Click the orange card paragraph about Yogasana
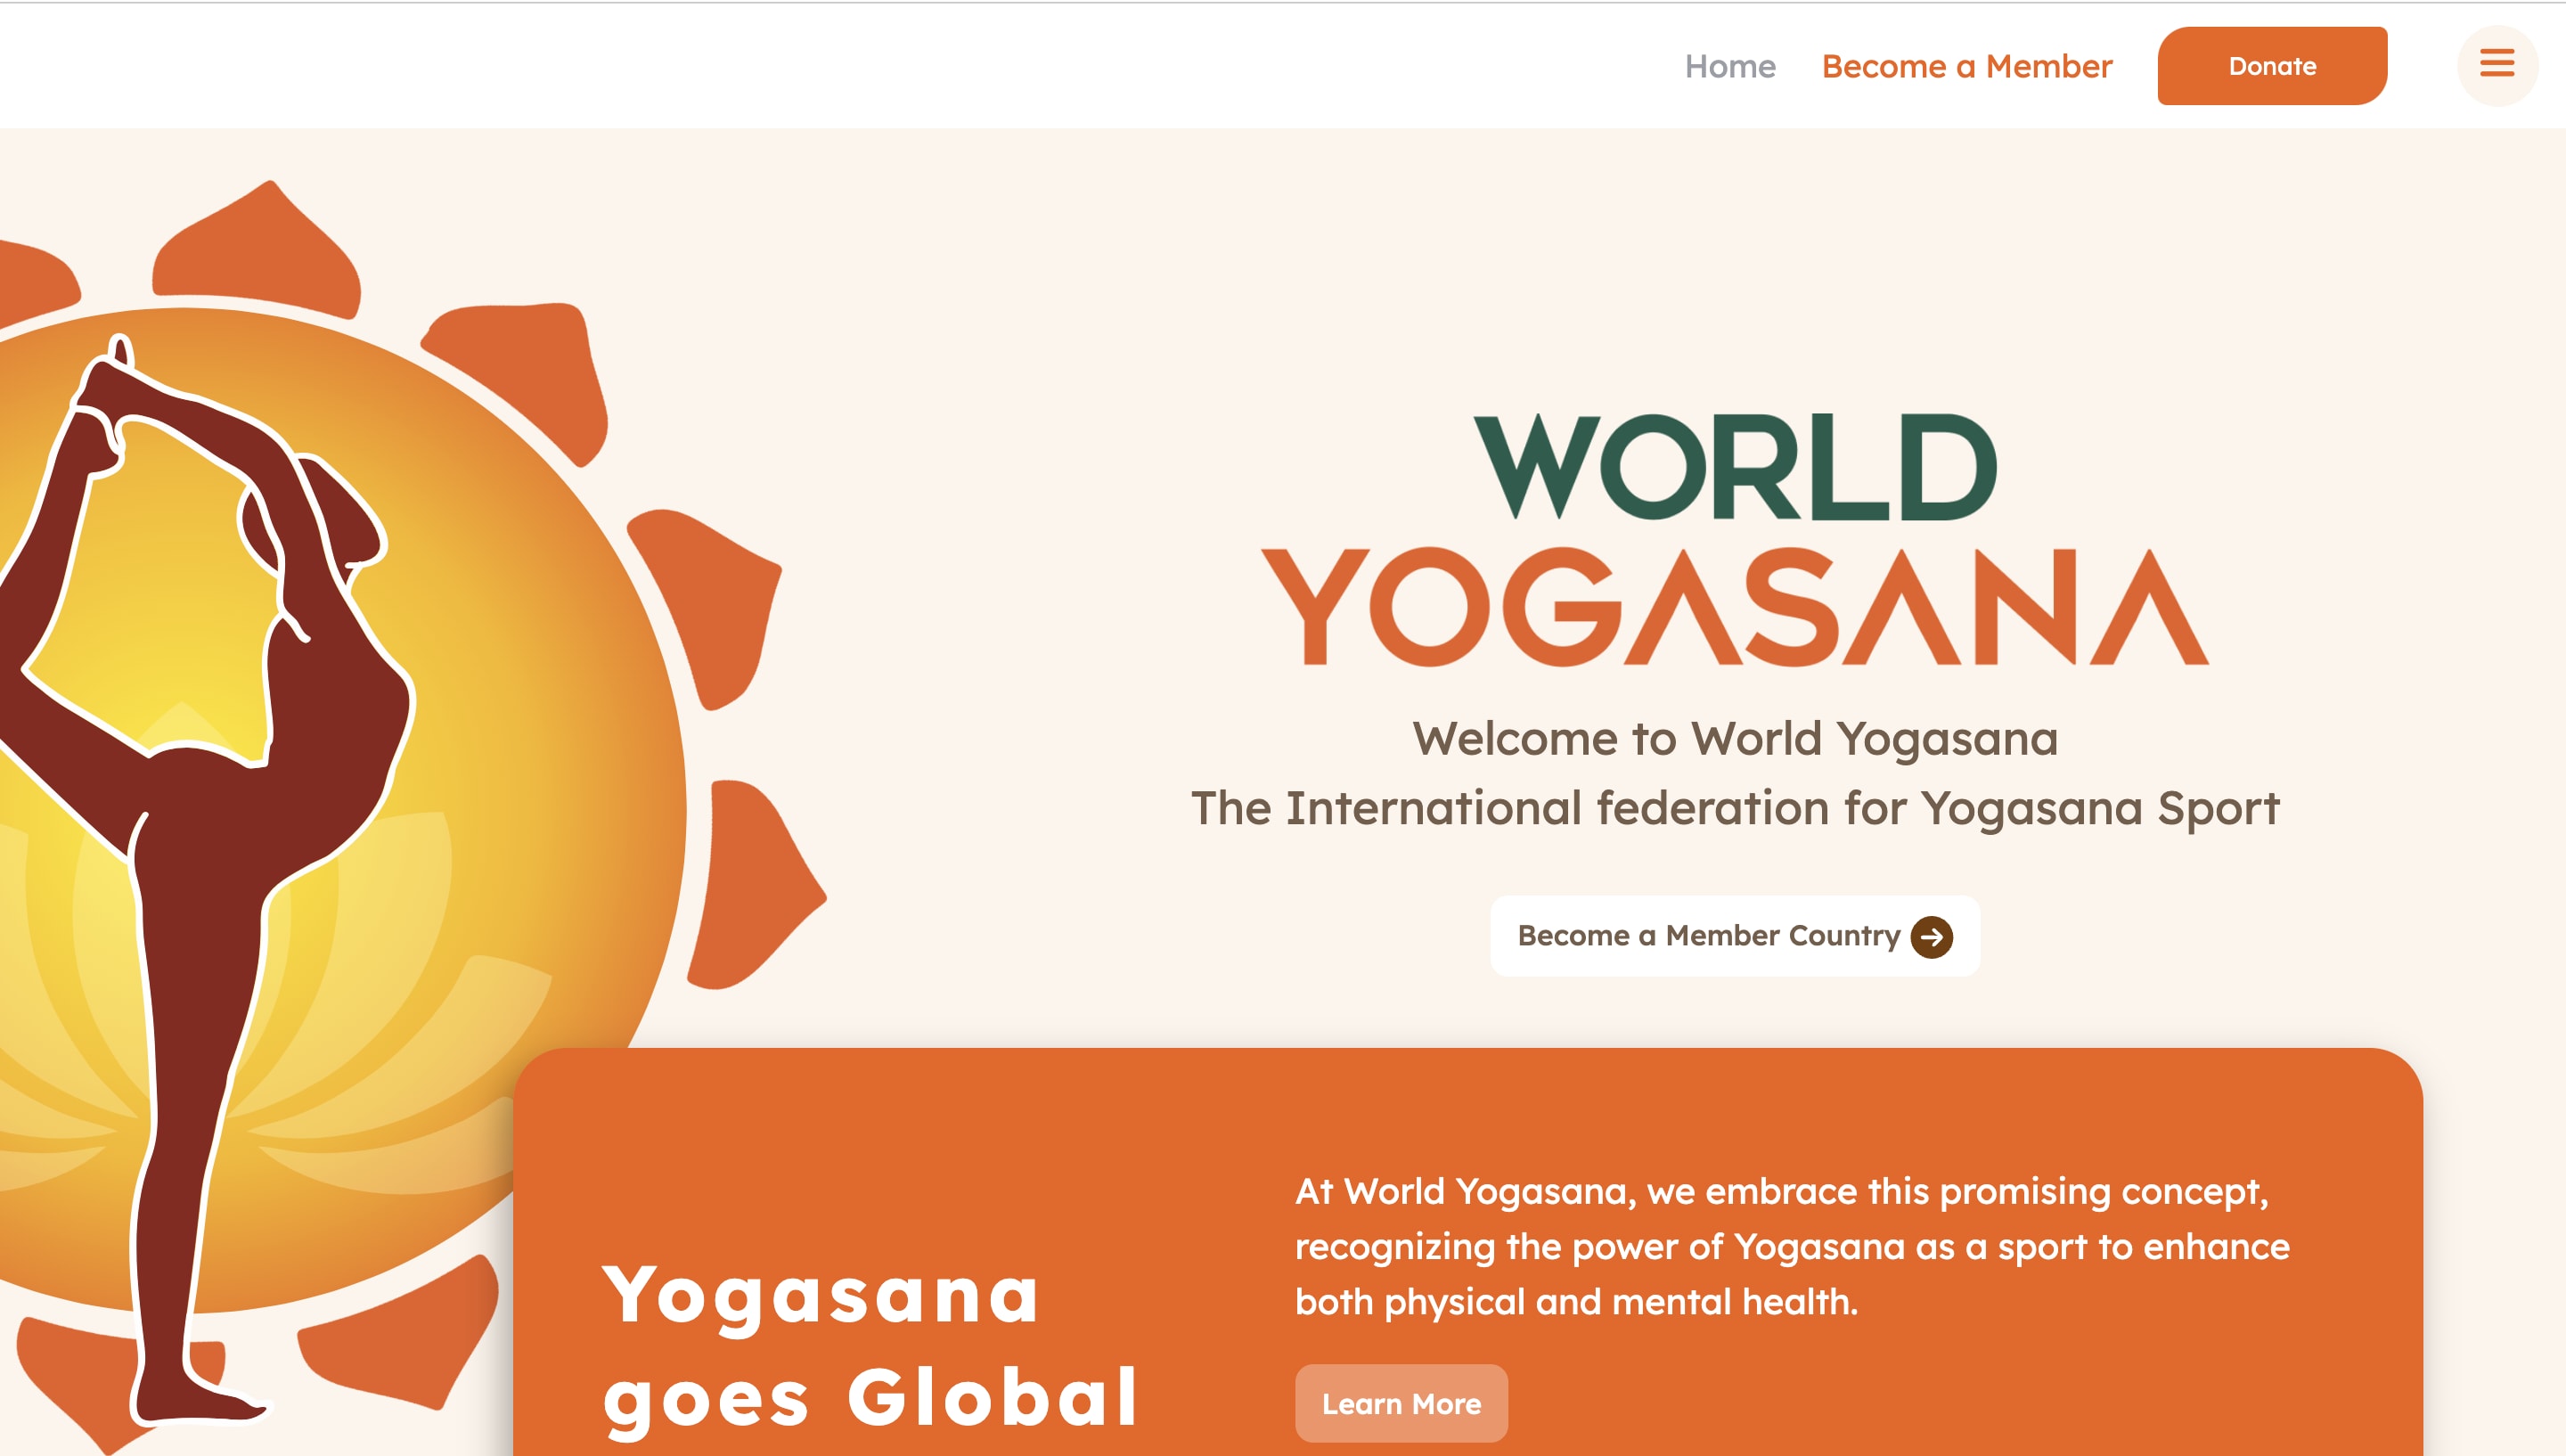Screen dimensions: 2566x1456 pos(1792,1246)
